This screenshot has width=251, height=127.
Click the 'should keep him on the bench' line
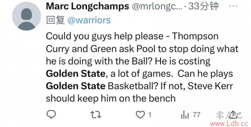pos(111,98)
